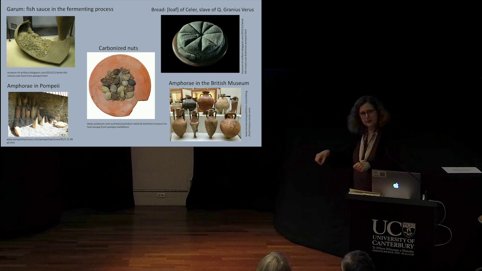The height and width of the screenshot is (271, 482).
Task: Click the UC University of Canterbury logo on lectern
Action: pyautogui.click(x=394, y=238)
